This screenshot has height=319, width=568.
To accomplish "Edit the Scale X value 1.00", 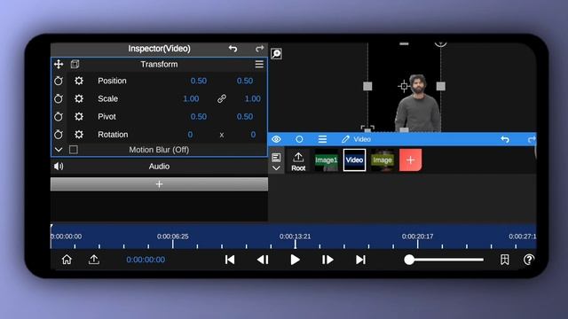I will (x=191, y=98).
